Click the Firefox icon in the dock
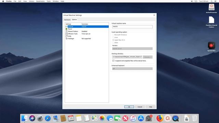Image resolution: width=219 pixels, height=123 pixels. [160, 118]
